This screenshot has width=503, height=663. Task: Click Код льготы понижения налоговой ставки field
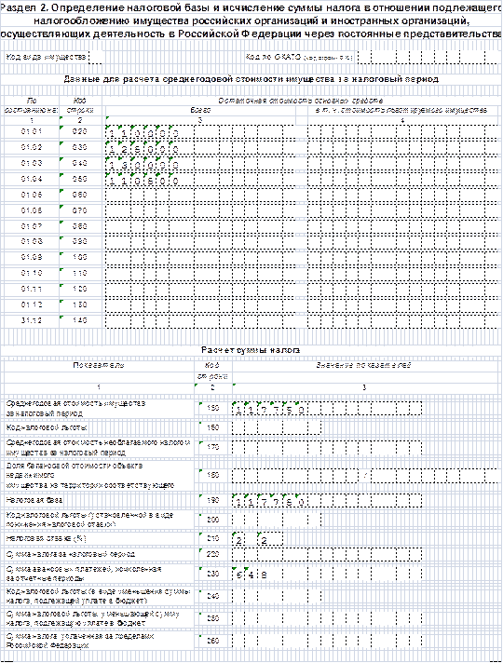(x=277, y=520)
